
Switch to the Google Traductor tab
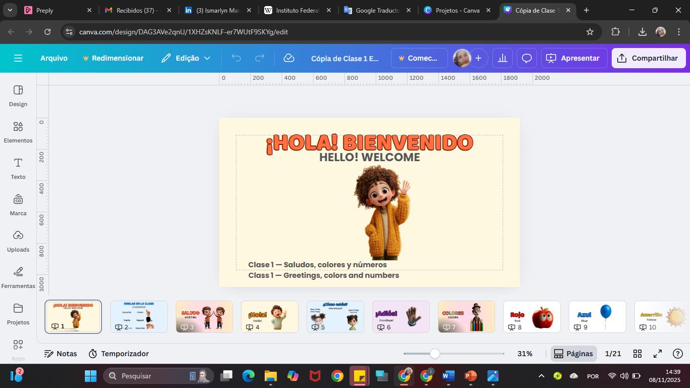tap(377, 10)
